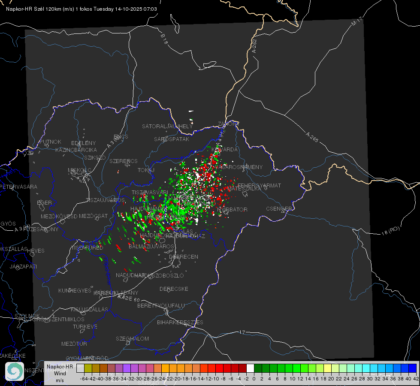Click the A-265 road label
Screen dimensions: 420x386
point(312,137)
